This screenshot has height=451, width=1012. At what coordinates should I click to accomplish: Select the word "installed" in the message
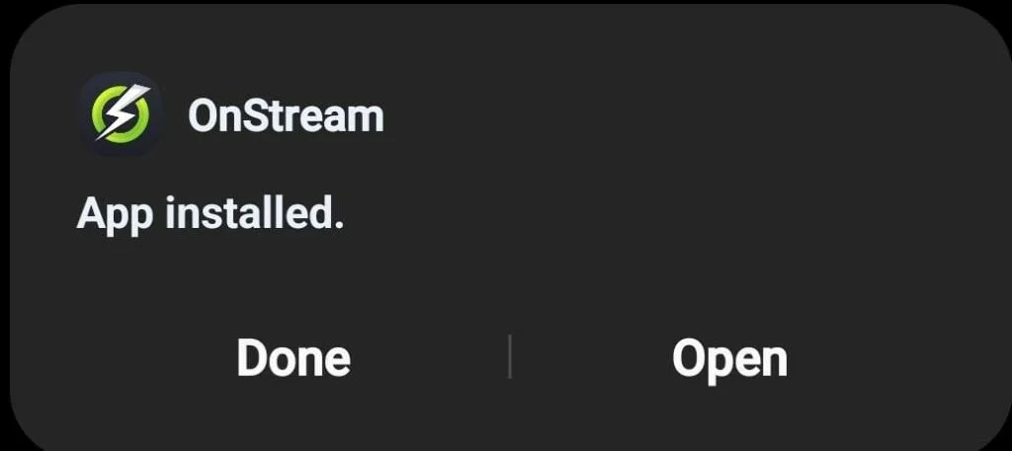249,212
